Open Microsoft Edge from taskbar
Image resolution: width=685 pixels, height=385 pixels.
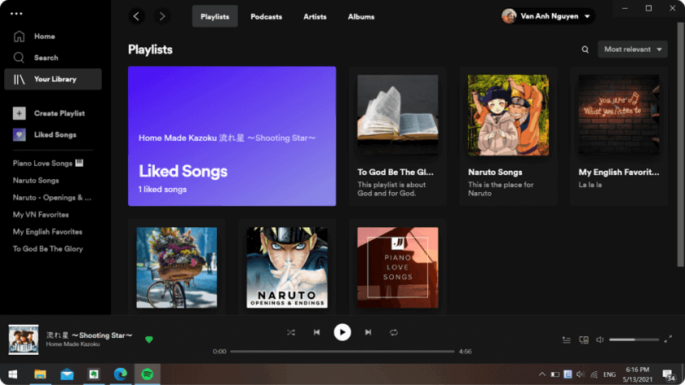point(120,374)
